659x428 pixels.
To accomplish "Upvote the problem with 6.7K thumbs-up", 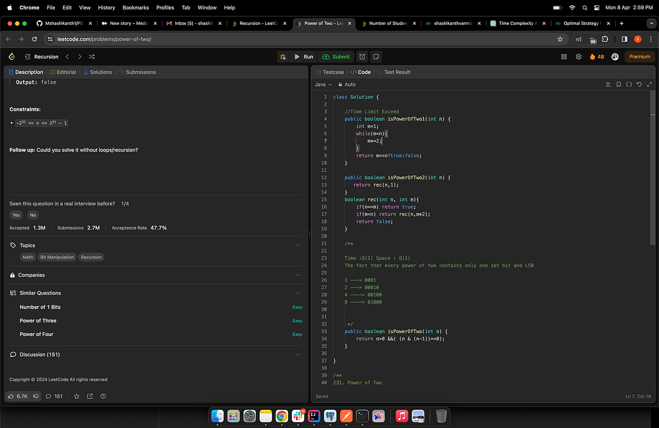I will (17, 396).
